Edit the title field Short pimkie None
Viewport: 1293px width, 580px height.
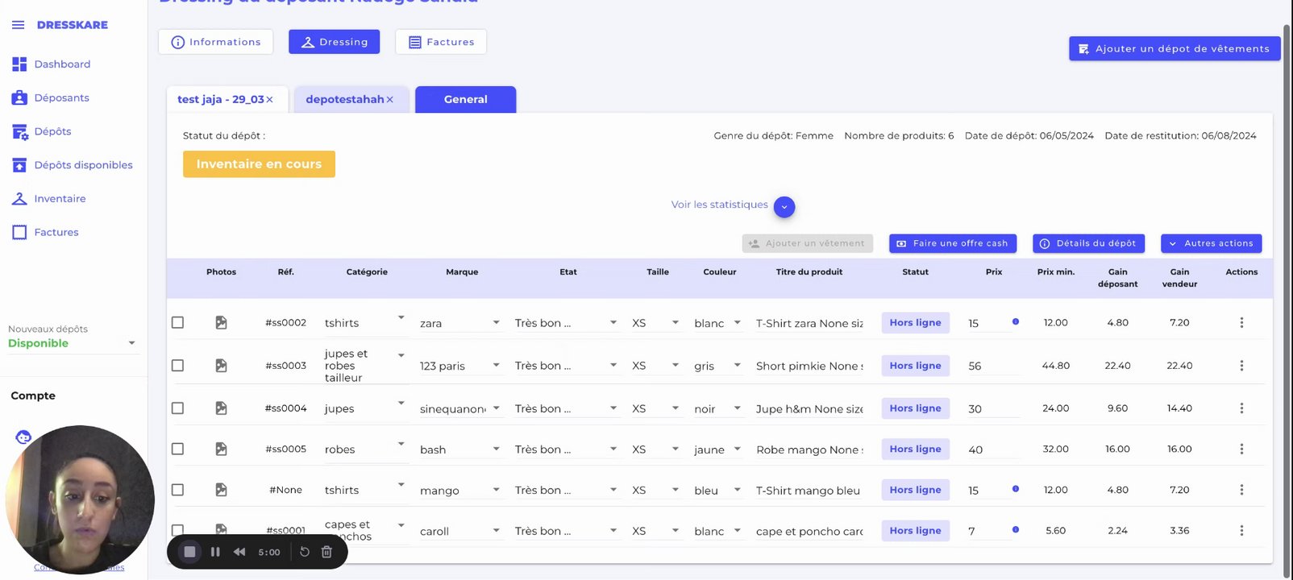[x=809, y=366]
